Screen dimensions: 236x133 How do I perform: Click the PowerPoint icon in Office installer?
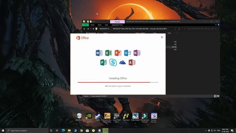click(118, 53)
